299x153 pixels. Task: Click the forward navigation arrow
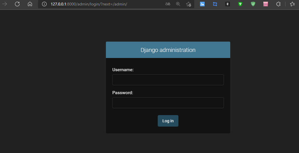(x=5, y=4)
